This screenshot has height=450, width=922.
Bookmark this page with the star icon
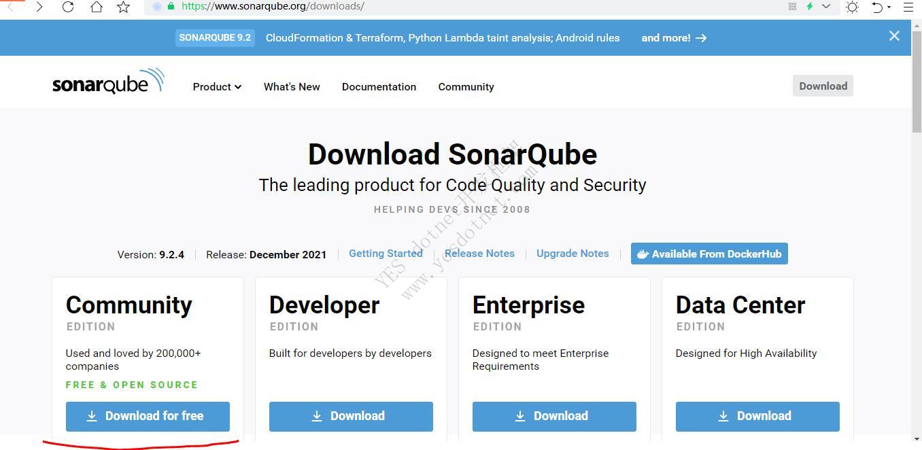[x=123, y=7]
